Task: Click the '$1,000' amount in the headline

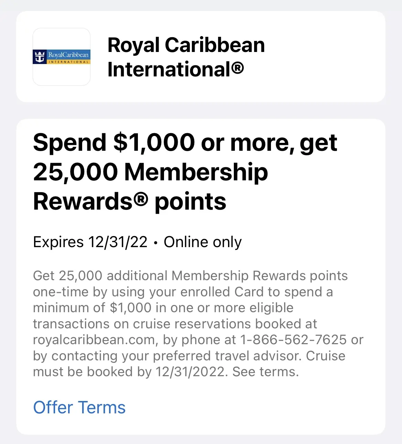Action: 154,142
